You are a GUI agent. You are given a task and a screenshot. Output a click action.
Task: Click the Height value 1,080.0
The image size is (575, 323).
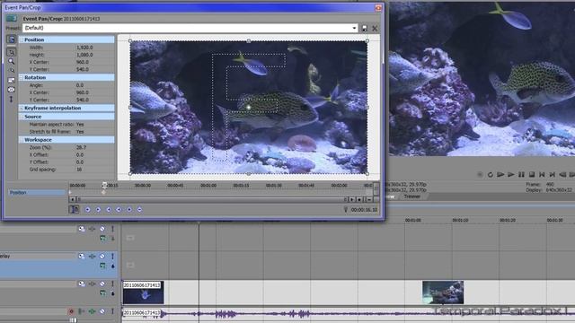point(84,55)
